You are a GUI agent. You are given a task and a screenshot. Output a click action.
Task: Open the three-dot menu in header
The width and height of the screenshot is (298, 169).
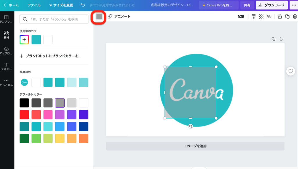coord(294,5)
